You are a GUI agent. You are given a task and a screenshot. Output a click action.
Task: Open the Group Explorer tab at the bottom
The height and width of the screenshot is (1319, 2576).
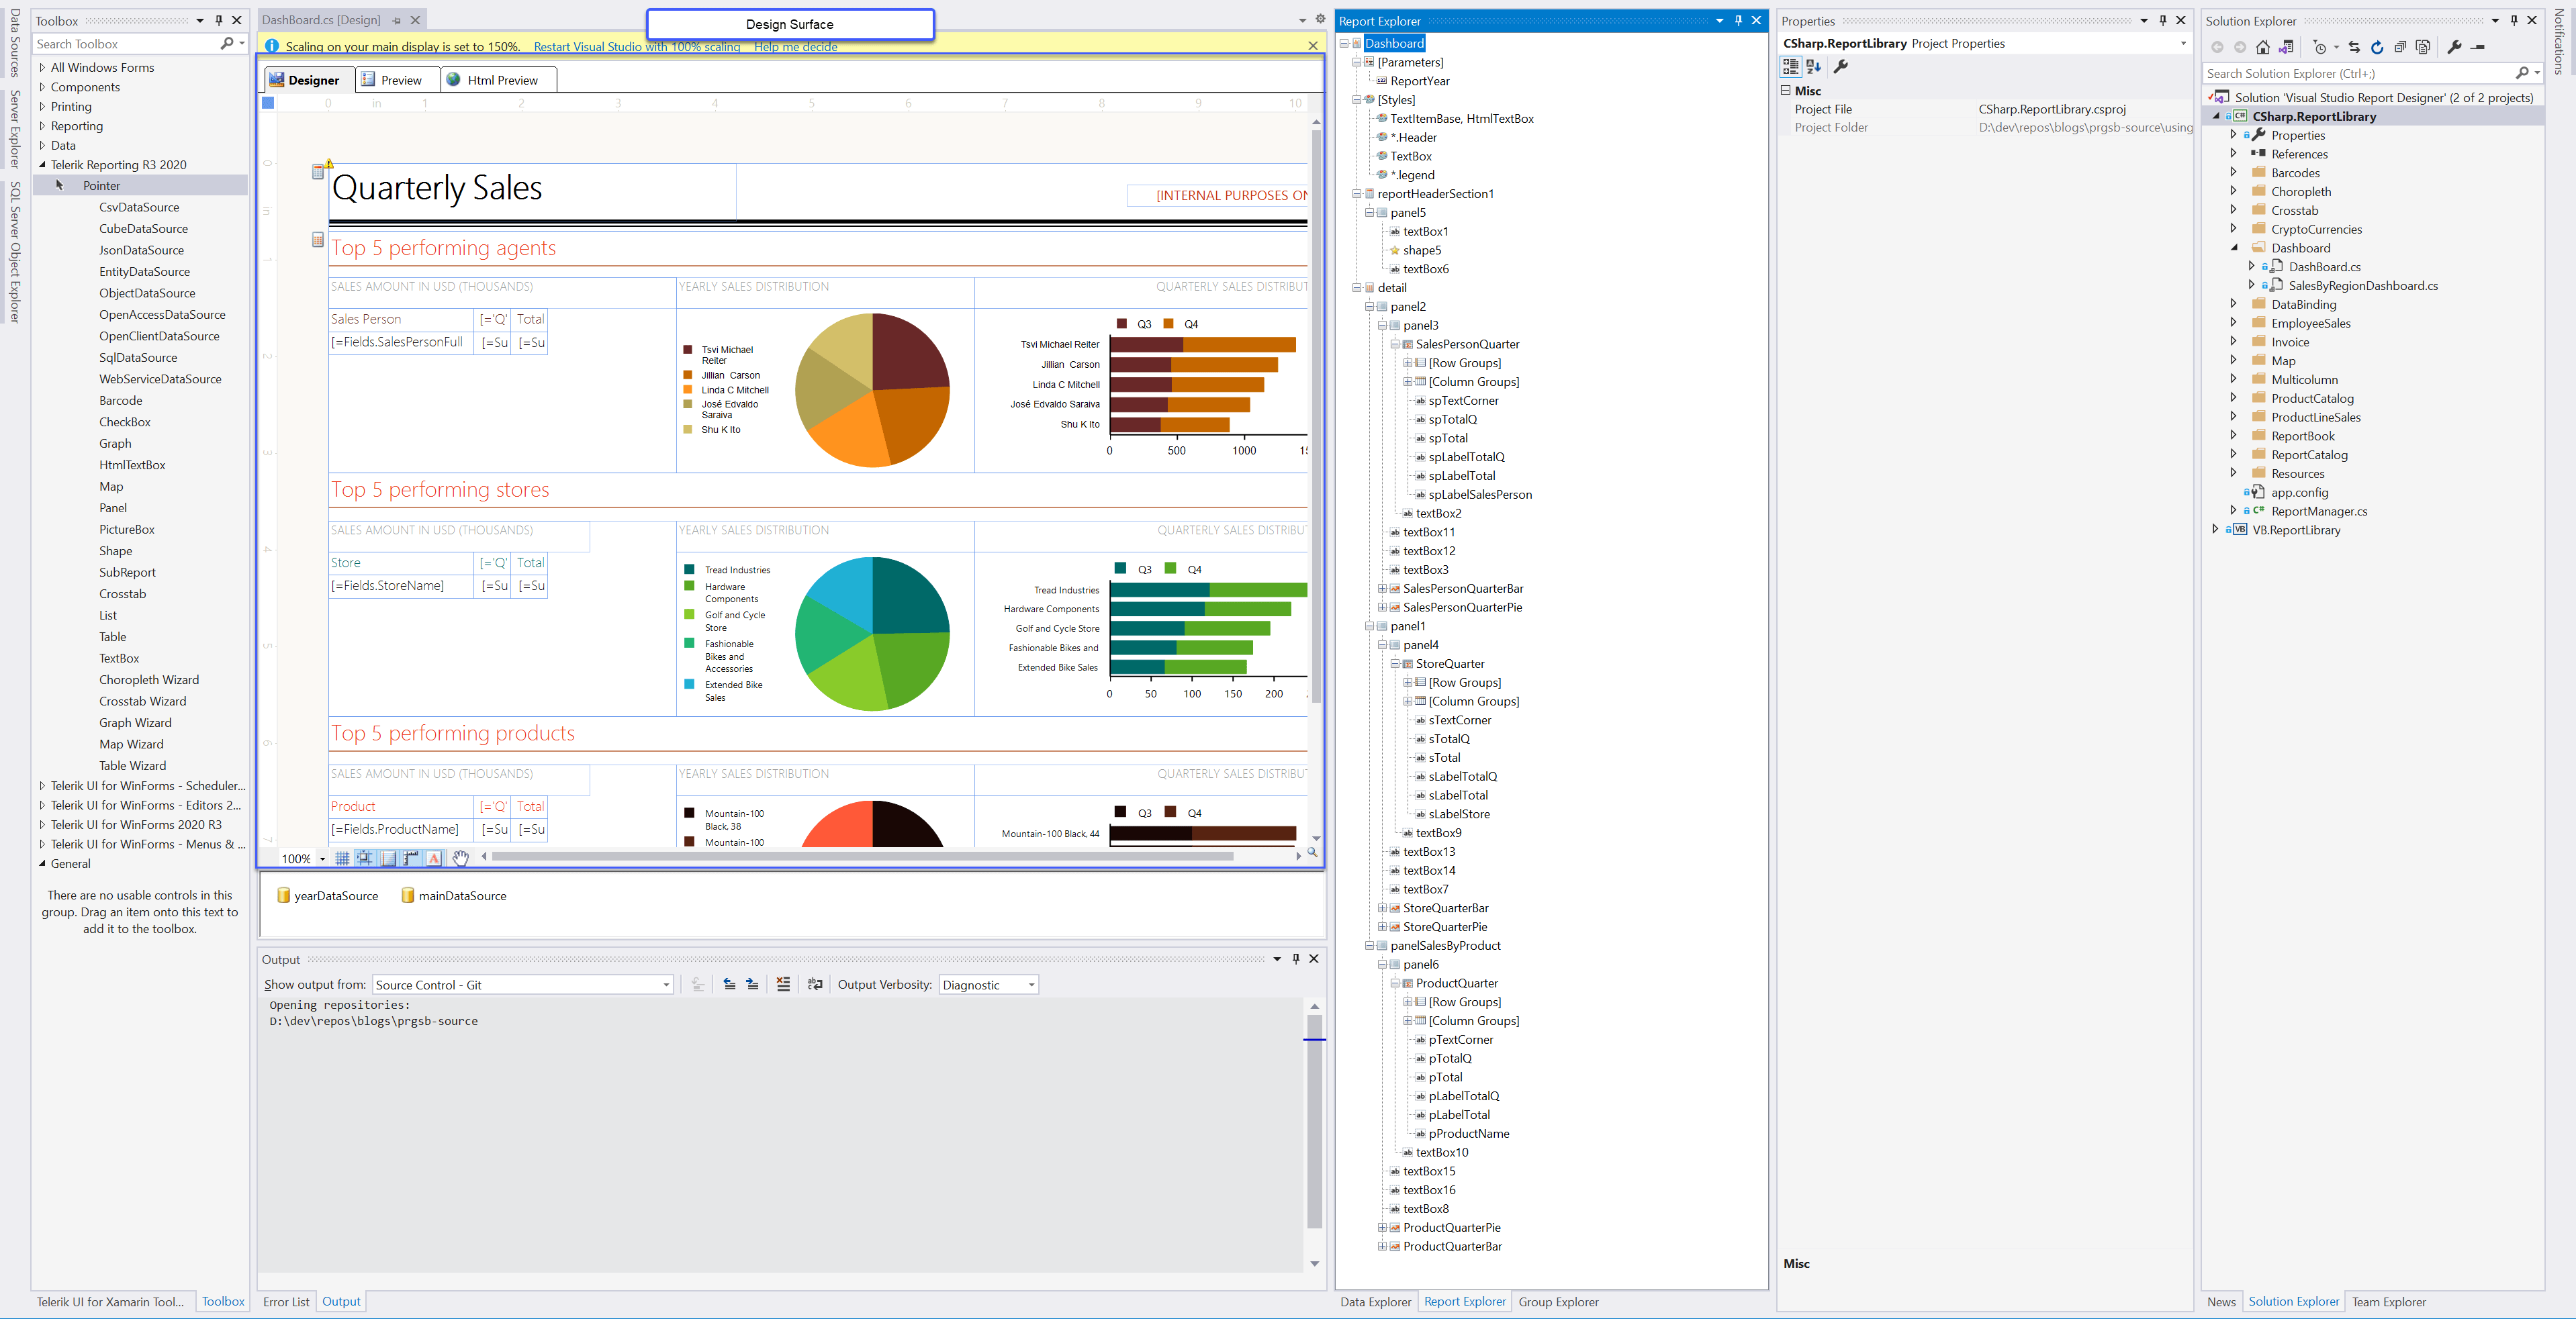[x=1558, y=1302]
